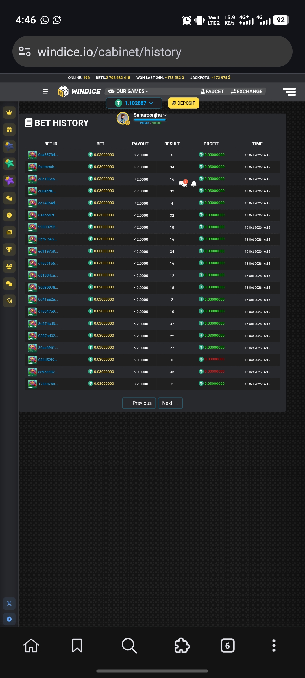Viewport: 305px width, 678px height.
Task: Expand the Sanaroonjha account dropdown
Action: coord(150,115)
